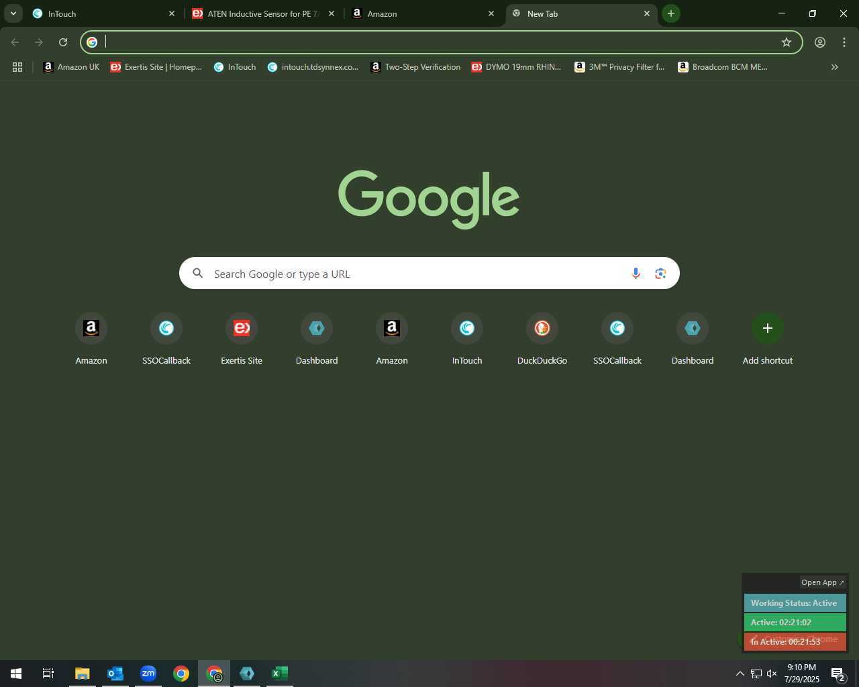The width and height of the screenshot is (859, 687).
Task: Switch to the ATEN Inductive Sensor tab
Action: [264, 13]
